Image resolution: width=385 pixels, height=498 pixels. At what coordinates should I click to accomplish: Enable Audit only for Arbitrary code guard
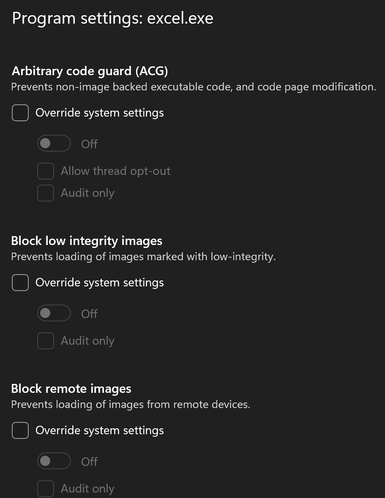pos(46,193)
